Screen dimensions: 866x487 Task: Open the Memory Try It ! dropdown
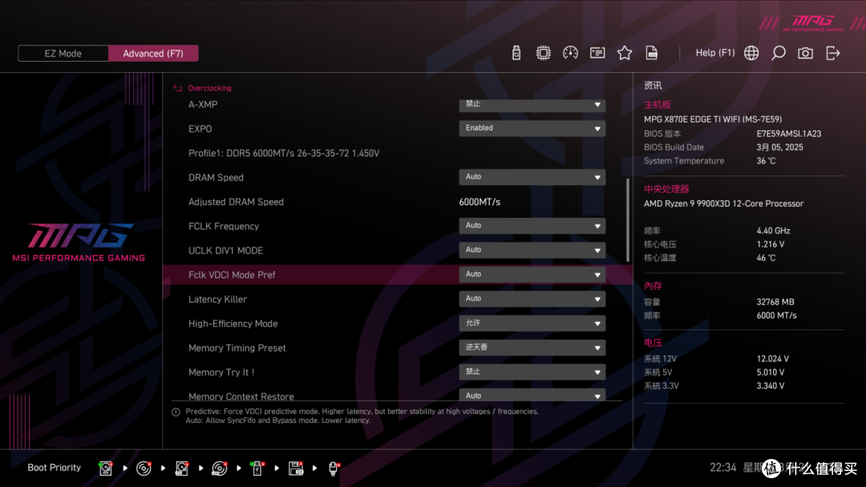pos(532,372)
